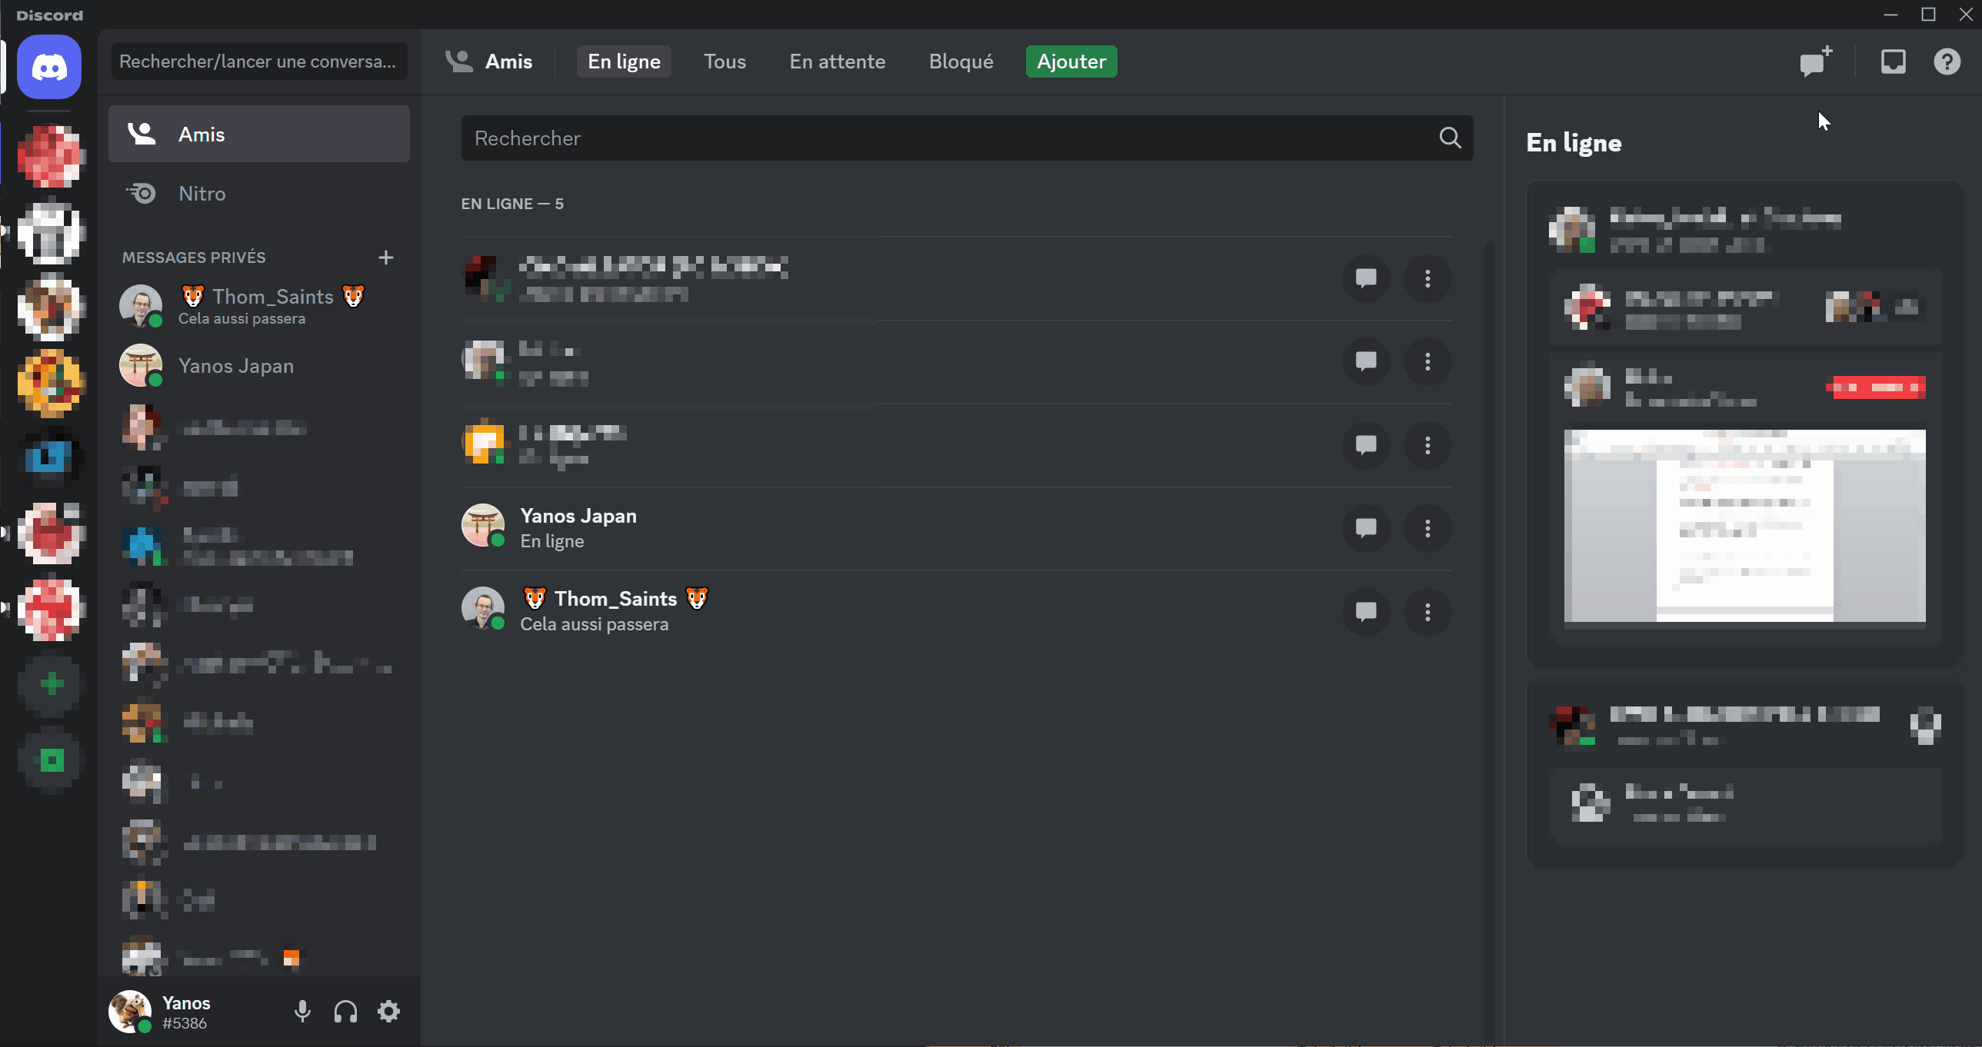Open Thom_Saints private message conversation
The height and width of the screenshot is (1047, 1982).
point(258,305)
